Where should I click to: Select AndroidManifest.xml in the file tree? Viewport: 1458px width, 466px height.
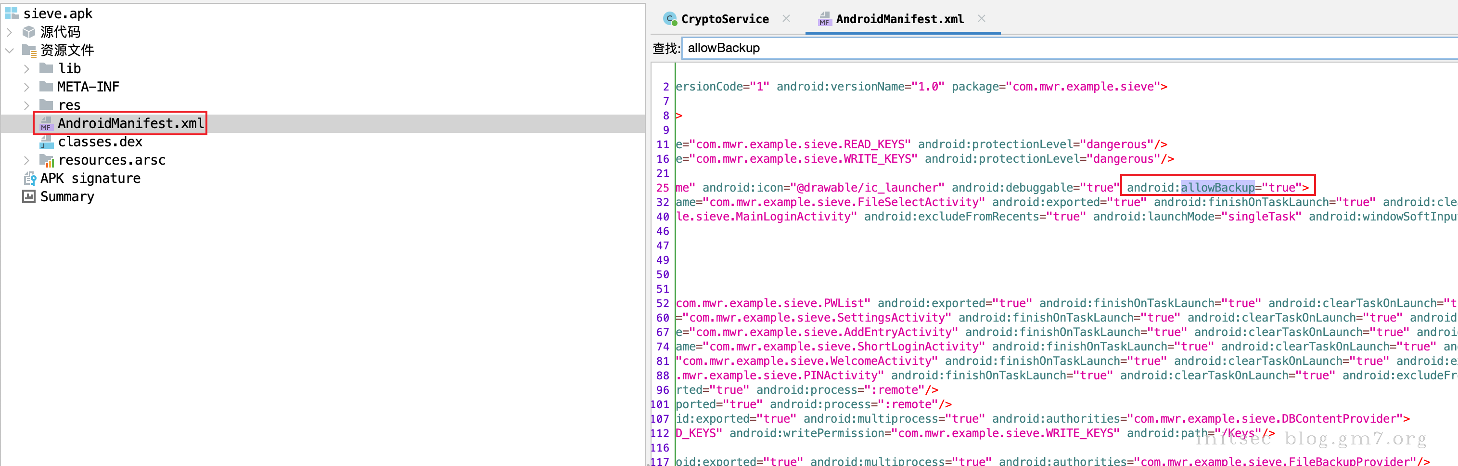coord(130,123)
